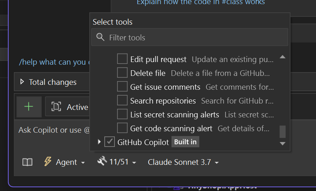The width and height of the screenshot is (316, 191).
Task: Click the Filter tools search field
Action: (x=195, y=37)
